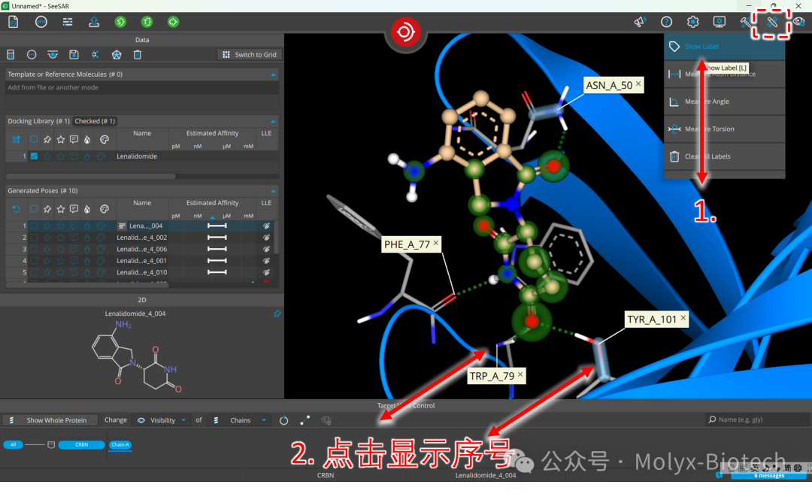
Task: Click the reset undo icon in Generated Poses header
Action: click(x=16, y=209)
